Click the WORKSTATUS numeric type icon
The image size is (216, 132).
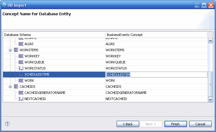coord(21,68)
